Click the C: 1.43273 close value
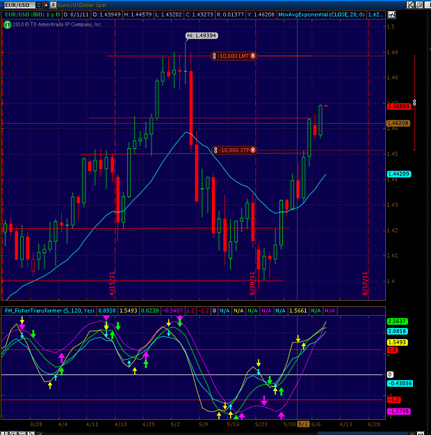Screen dimensions: 431x435 click(200, 15)
